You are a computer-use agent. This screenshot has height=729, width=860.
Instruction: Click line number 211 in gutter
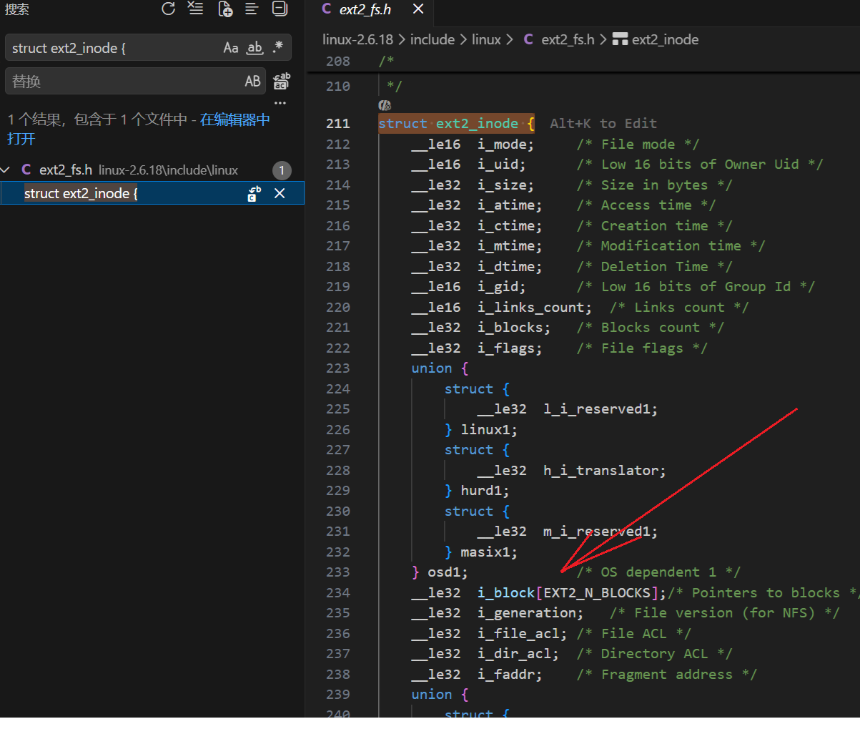[338, 124]
